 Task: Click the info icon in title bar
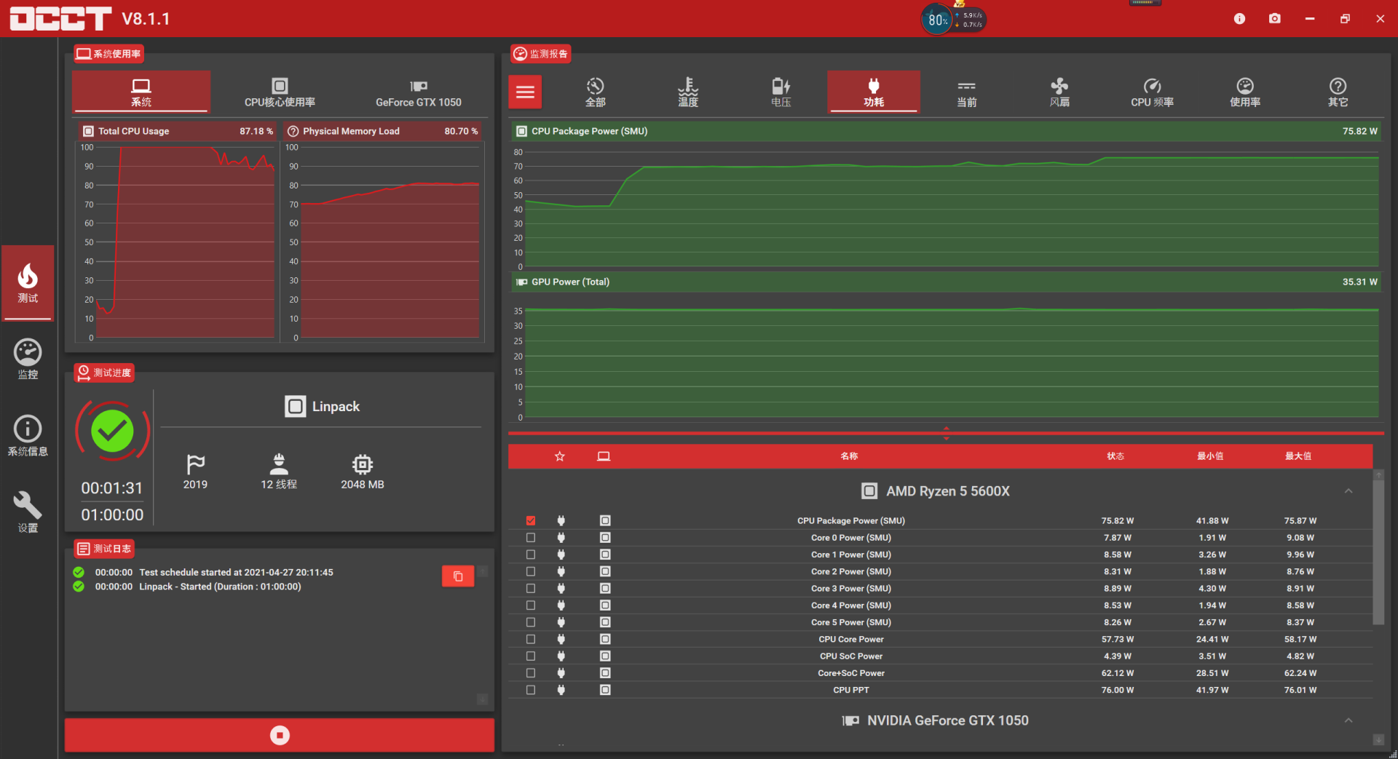pyautogui.click(x=1239, y=19)
